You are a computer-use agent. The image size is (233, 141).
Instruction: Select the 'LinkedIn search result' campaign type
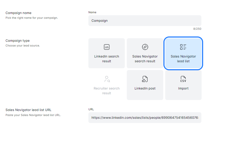106,59
